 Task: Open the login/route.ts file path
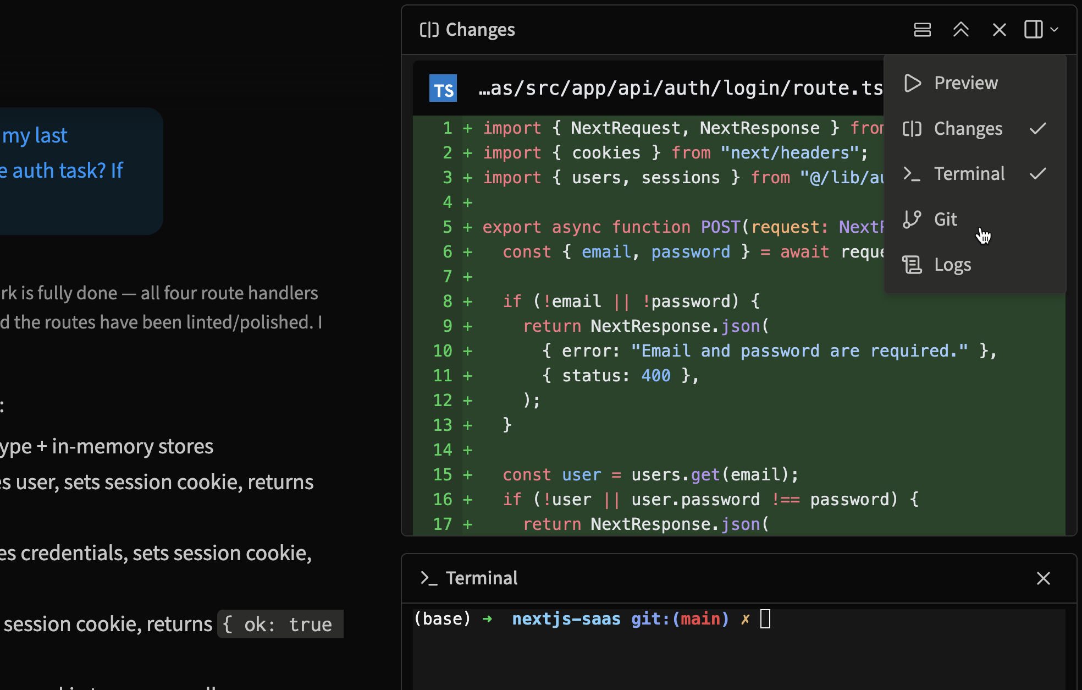pyautogui.click(x=681, y=88)
